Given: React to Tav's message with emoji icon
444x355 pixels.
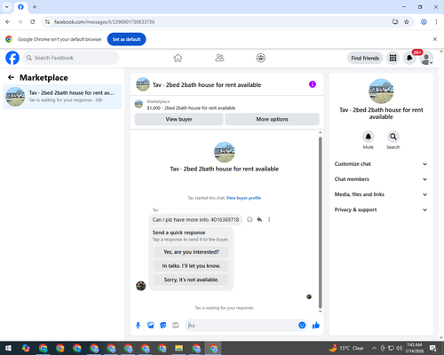Looking at the screenshot, I should tap(250, 219).
